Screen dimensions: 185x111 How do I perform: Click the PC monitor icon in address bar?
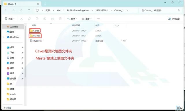click(x=37, y=10)
